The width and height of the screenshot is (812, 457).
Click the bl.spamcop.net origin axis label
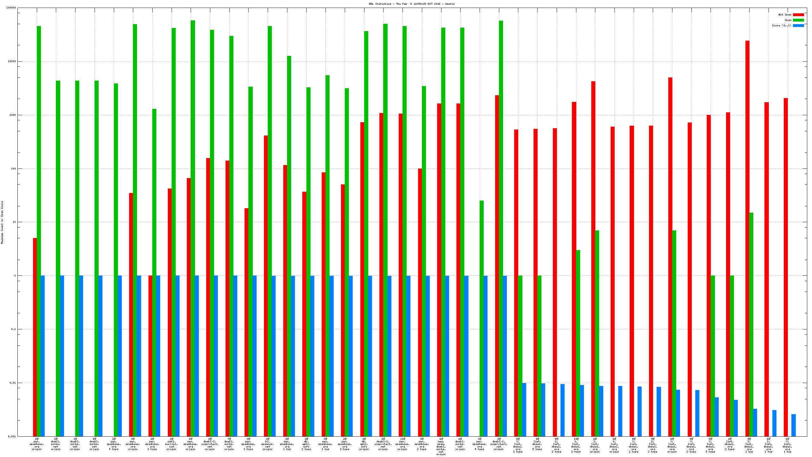coord(268,444)
